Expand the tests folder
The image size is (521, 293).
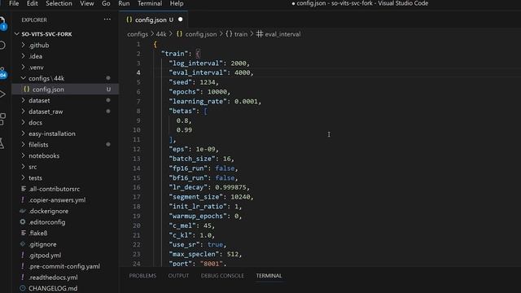point(35,177)
